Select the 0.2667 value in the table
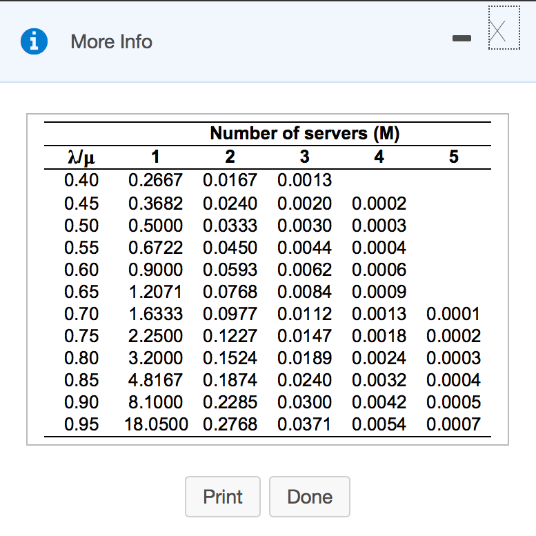 156,181
